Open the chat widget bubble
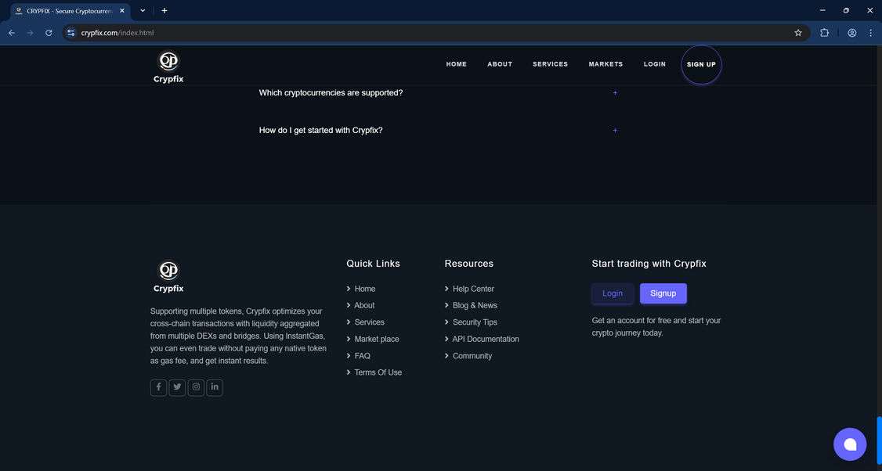The image size is (882, 471). 850,444
